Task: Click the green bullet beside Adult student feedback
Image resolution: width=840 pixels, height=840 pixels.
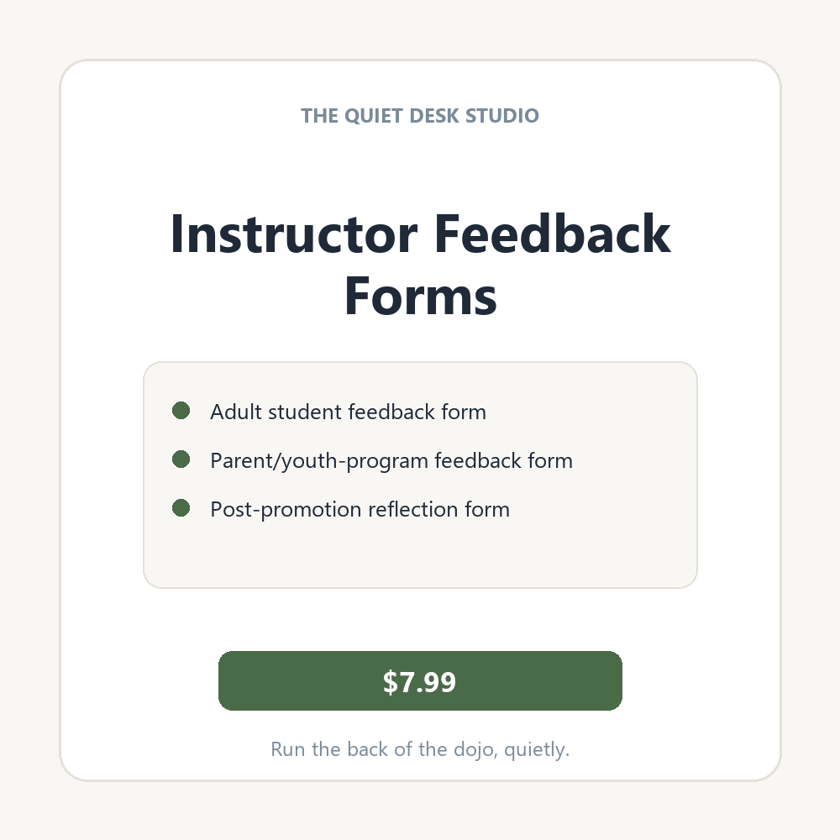Action: point(181,411)
